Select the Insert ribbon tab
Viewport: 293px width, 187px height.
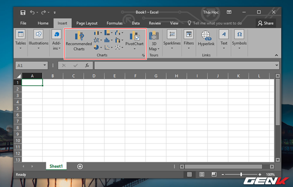coord(62,23)
